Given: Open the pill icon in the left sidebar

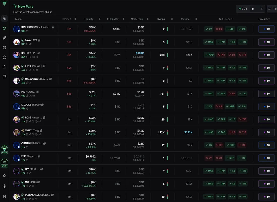Looking at the screenshot, I should click(x=4, y=38).
